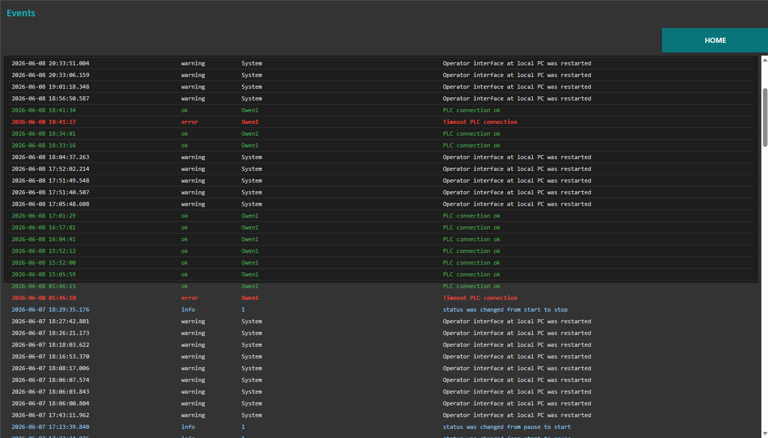Image resolution: width=768 pixels, height=438 pixels.
Task: Select timestamp 2026-06-07 18:08:17.006
Action: coord(51,368)
